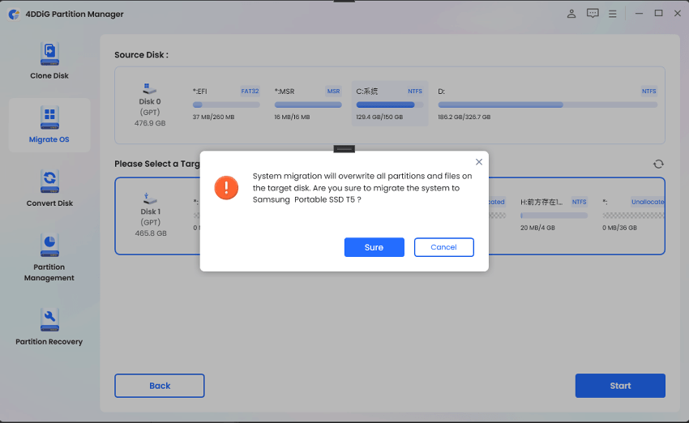
Task: Click the 129.4 GB/150 GB text
Action: point(379,117)
